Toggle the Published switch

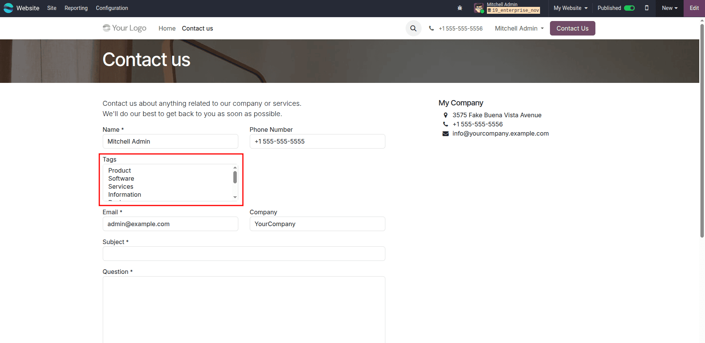[x=629, y=8]
